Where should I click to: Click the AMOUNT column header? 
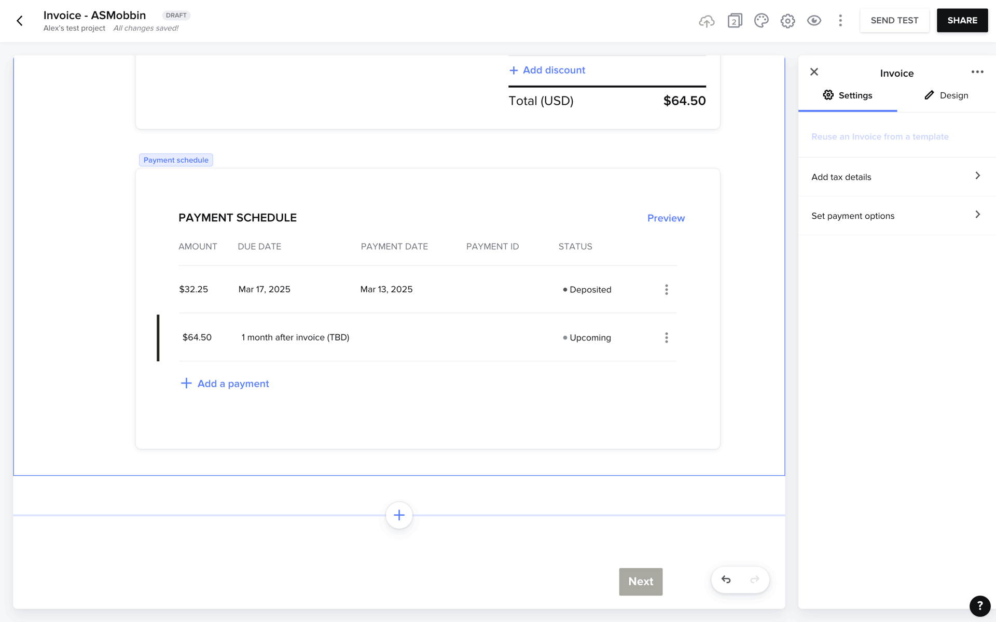click(x=198, y=247)
